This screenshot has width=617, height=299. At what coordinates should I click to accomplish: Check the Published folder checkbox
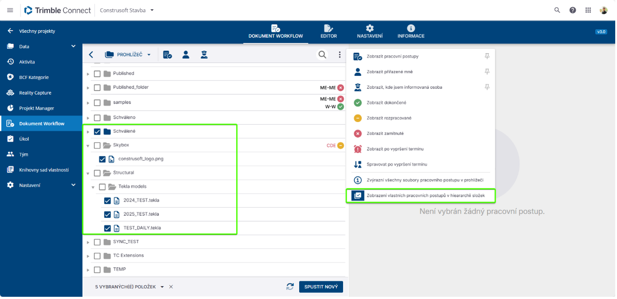tap(97, 74)
